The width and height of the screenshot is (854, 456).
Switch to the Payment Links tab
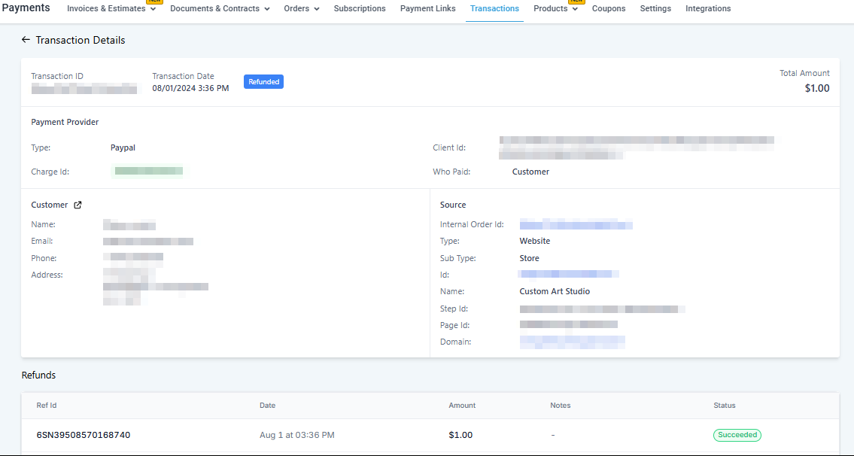[x=427, y=9]
